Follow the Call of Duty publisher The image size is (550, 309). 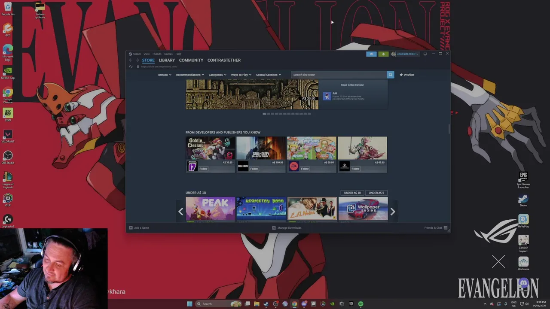click(254, 169)
